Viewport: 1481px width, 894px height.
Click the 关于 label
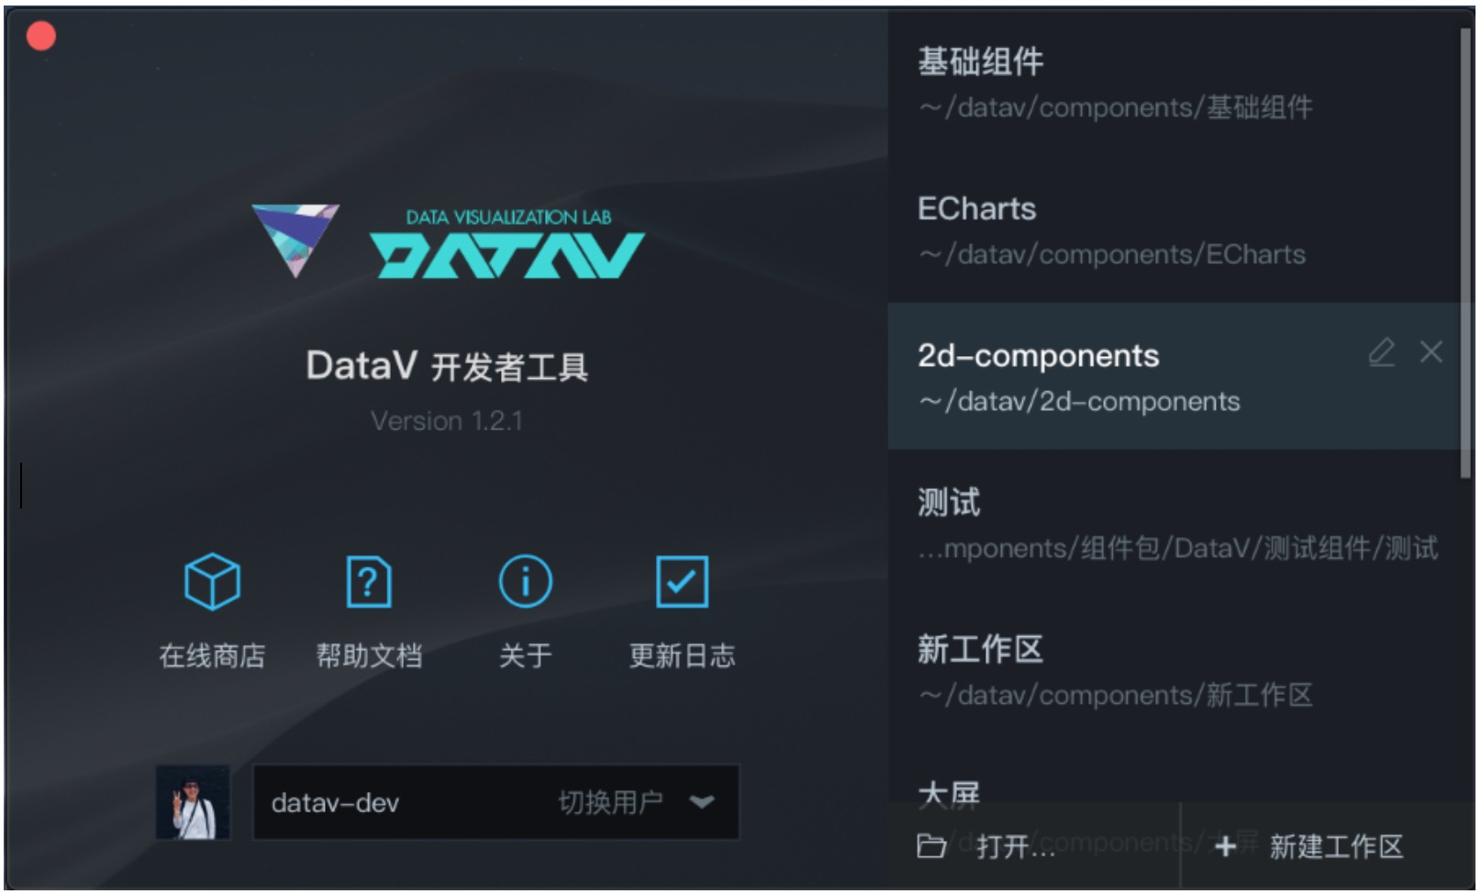(x=525, y=655)
